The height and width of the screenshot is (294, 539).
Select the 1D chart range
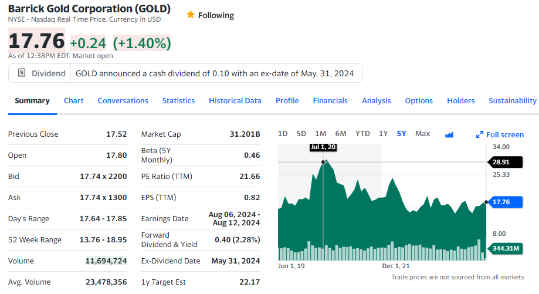pyautogui.click(x=282, y=134)
